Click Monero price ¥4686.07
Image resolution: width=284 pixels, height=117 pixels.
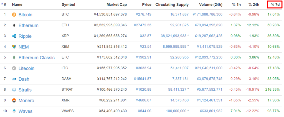[143, 100]
